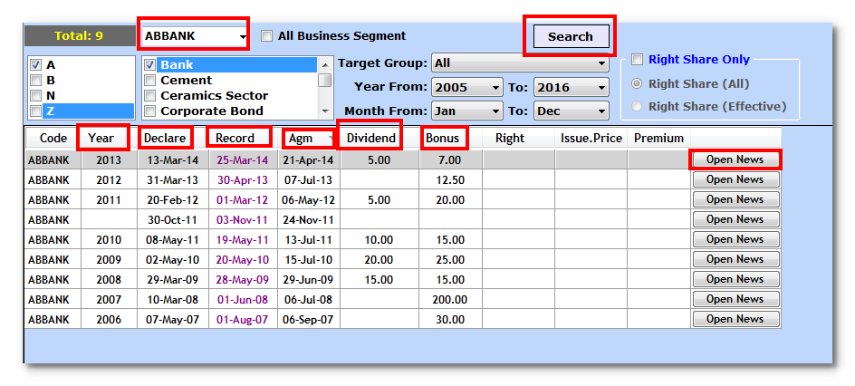Open News for the 2010 row
Screen dimensions: 855x386
tap(735, 239)
